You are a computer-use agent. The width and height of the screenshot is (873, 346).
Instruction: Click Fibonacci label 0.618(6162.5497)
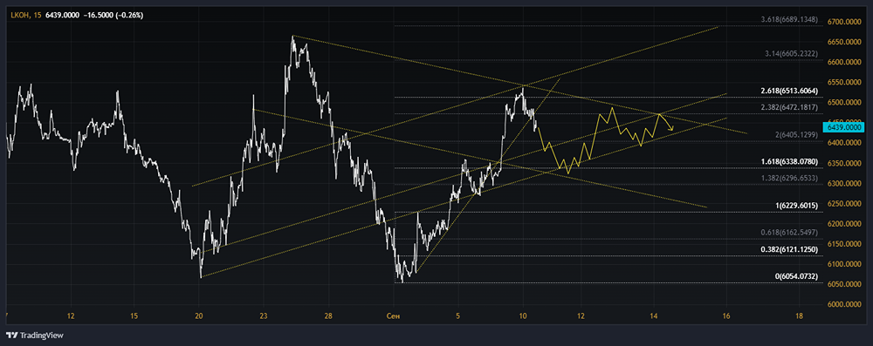click(789, 233)
